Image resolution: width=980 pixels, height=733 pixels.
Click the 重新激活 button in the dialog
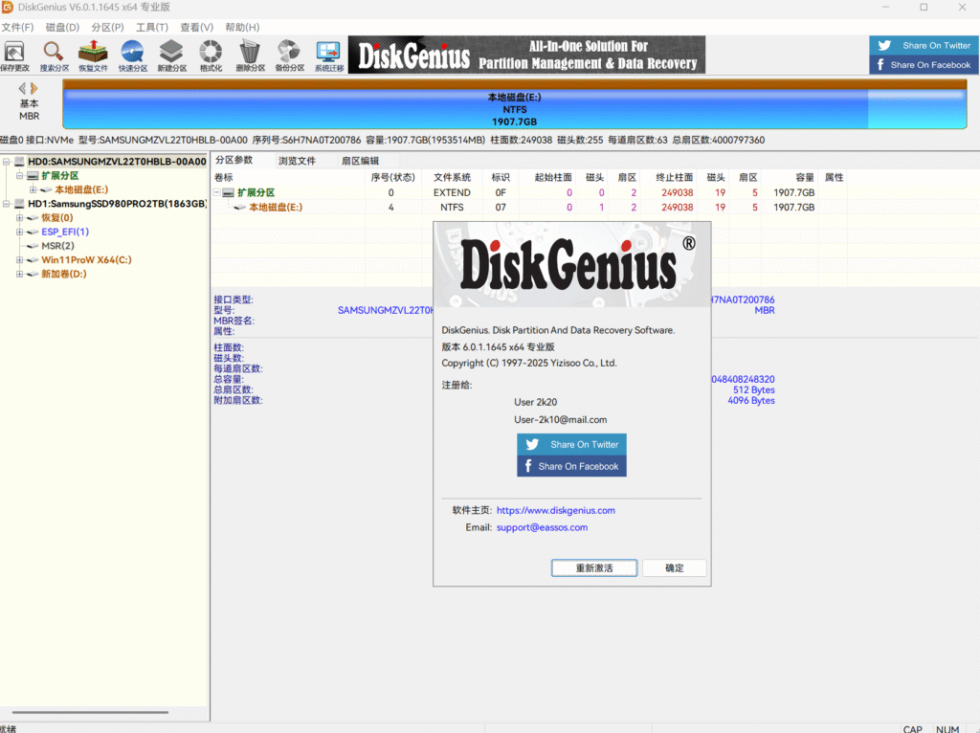593,568
